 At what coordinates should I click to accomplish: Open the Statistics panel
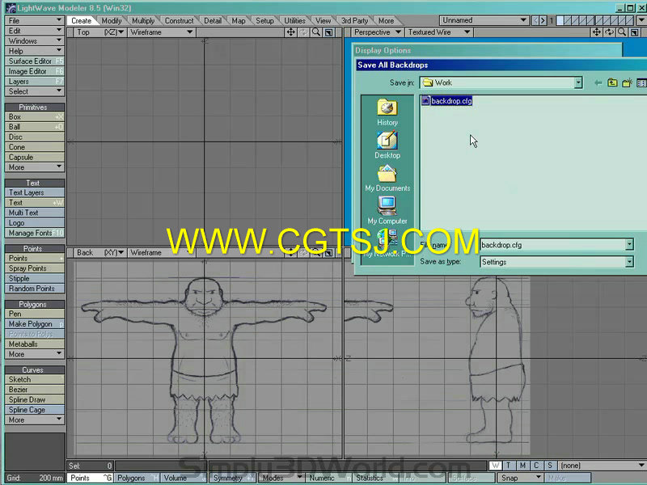point(375,478)
